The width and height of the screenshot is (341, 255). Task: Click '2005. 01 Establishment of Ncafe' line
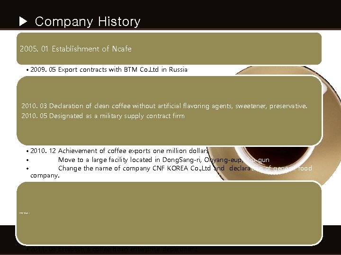(76, 49)
